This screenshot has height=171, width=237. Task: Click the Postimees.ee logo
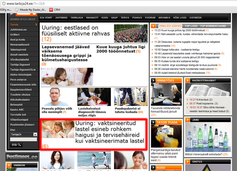(x=22, y=157)
